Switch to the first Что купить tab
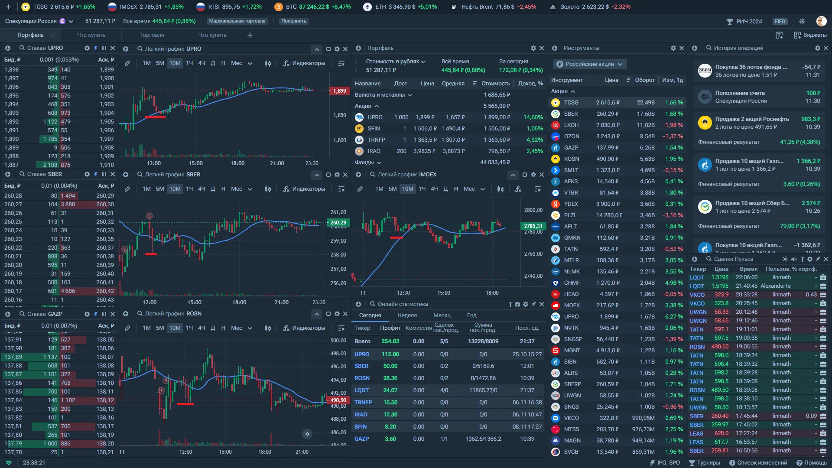 pos(91,35)
